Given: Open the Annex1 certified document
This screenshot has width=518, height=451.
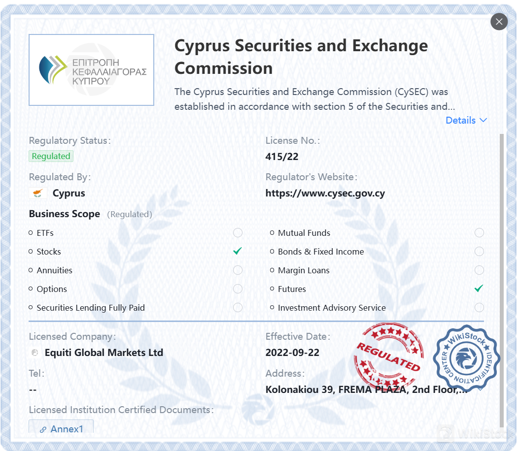Looking at the screenshot, I should coord(61,429).
